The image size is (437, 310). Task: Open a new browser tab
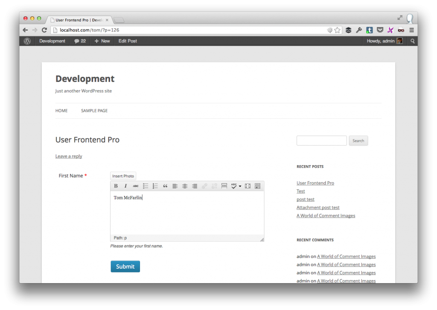[x=119, y=20]
